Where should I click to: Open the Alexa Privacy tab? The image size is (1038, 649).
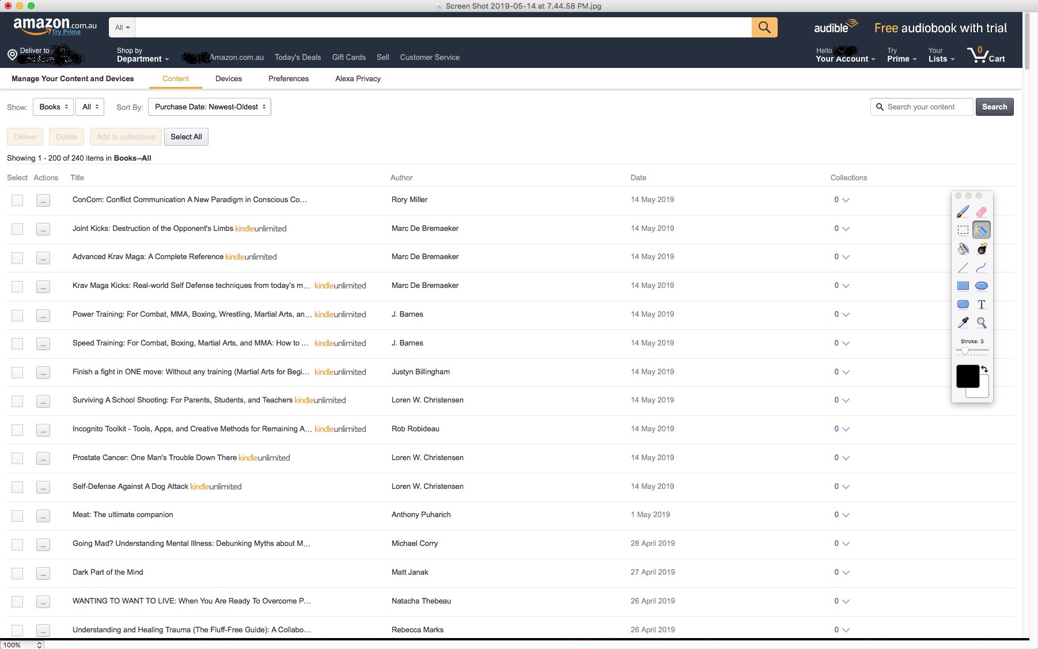click(358, 78)
